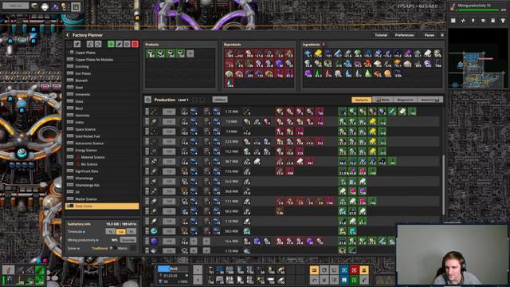
Task: Click the Pause button
Action: point(429,35)
